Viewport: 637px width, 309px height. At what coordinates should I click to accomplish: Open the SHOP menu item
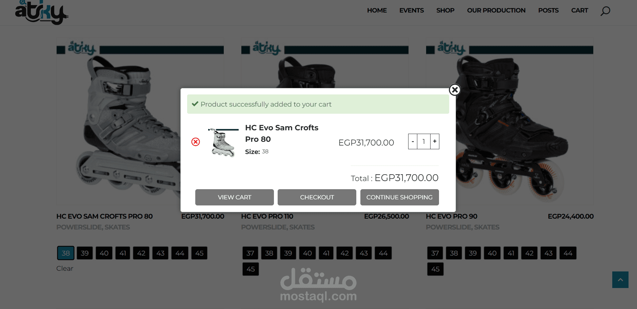click(445, 10)
